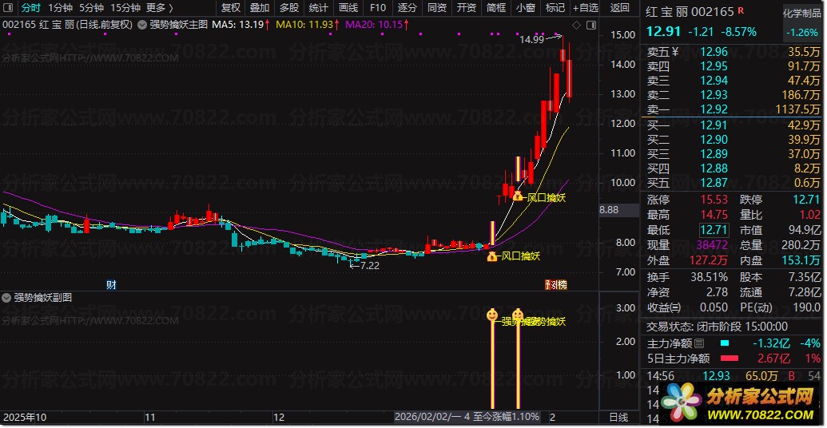Screen dimensions: 827x428
Task: Click the 7.22 low price annotation
Action: (368, 266)
